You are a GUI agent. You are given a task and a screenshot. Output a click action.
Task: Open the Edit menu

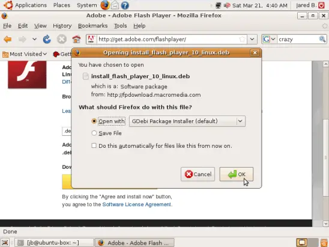click(x=23, y=26)
